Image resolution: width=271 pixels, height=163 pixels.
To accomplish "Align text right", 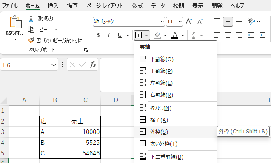I will pos(239,35).
